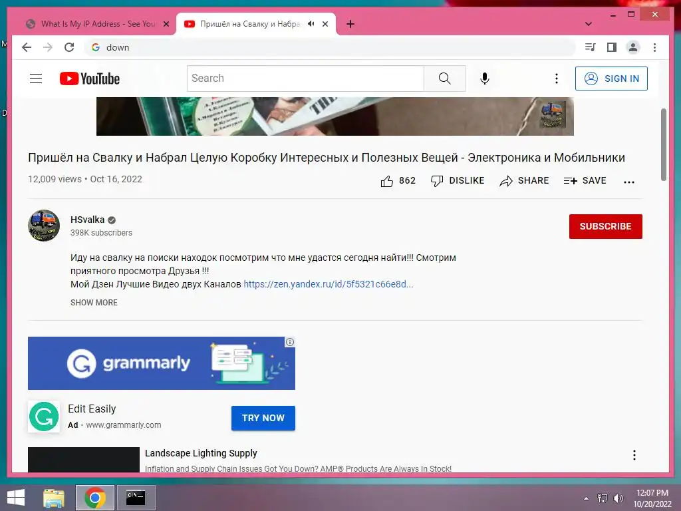Open options for Landscape Lighting Supply ad

(634, 455)
